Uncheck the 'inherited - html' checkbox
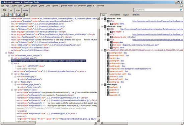This screenshot has height=125, width=184. pos(105,18)
